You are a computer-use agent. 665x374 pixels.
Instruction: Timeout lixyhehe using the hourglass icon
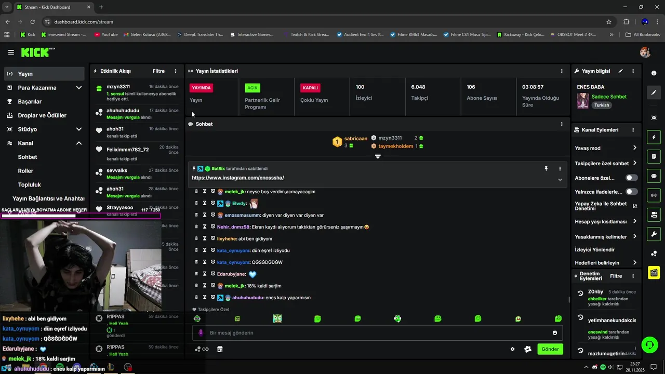205,238
